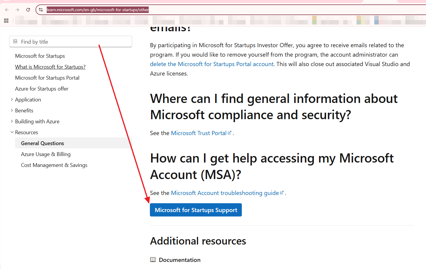Open the apps grid icon in bookmarks bar
Image resolution: width=426 pixels, height=269 pixels.
pyautogui.click(x=6, y=21)
